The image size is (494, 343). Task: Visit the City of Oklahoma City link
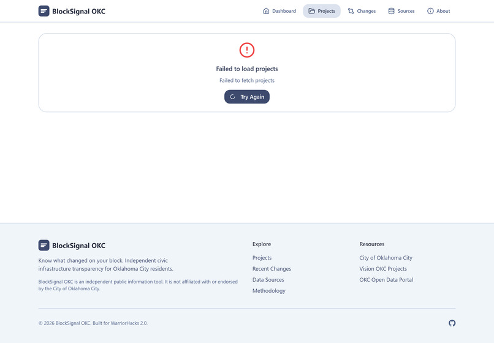click(x=386, y=258)
